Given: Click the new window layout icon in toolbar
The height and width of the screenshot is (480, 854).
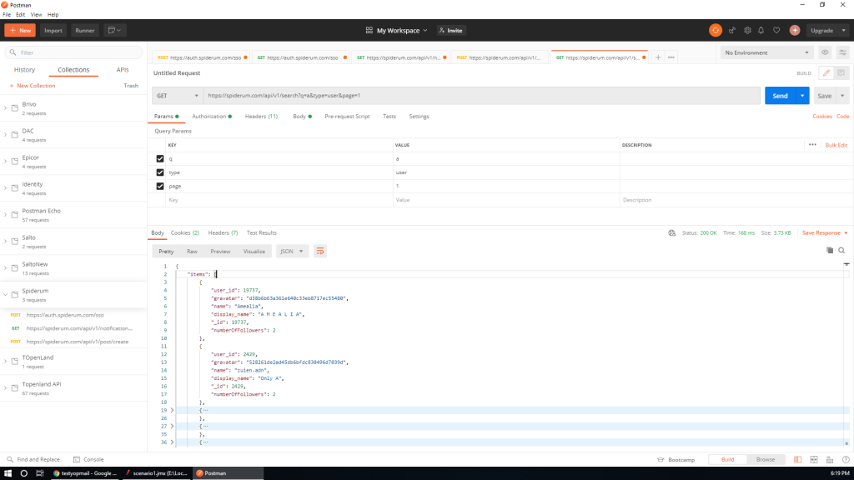Looking at the screenshot, I should [x=113, y=31].
